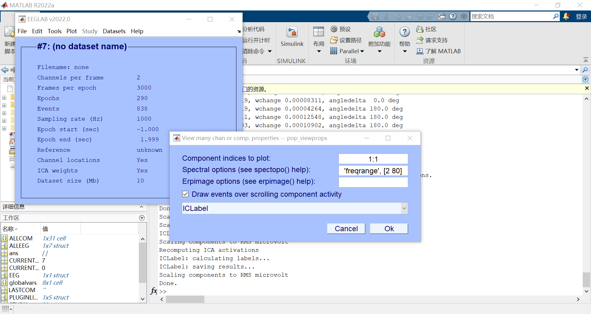The width and height of the screenshot is (591, 314).
Task: Click the address bar search icon
Action: coord(585,70)
